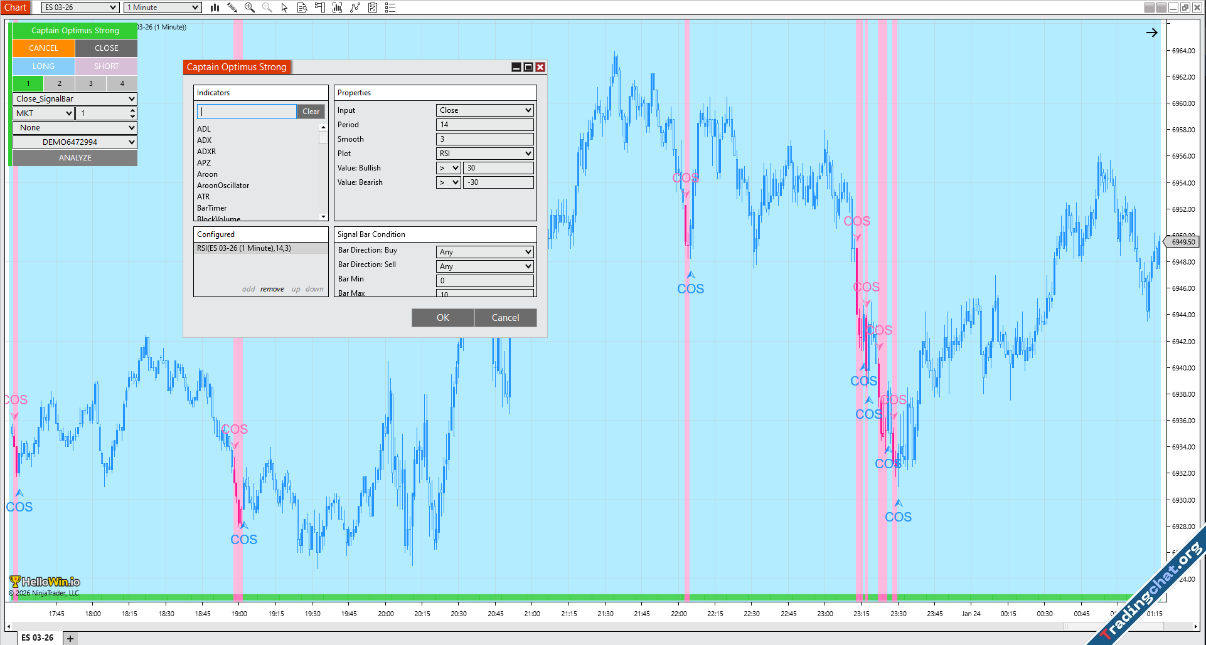Select the drawing tools pencil icon
Screen dimensions: 1206x645
(232, 8)
